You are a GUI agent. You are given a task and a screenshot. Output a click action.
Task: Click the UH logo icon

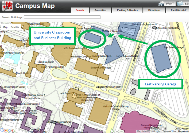pyautogui.click(x=7, y=6)
